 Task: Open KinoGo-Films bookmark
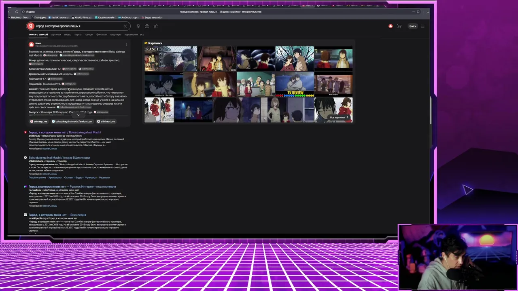(x=82, y=17)
